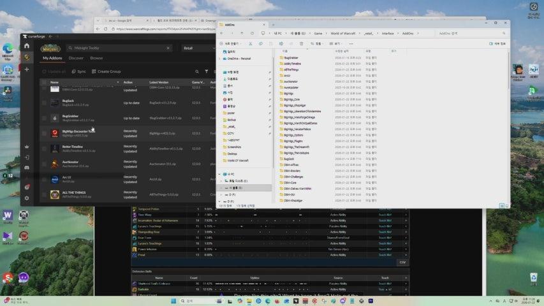
Task: Go up one folder in Explorer
Action: pos(242,33)
